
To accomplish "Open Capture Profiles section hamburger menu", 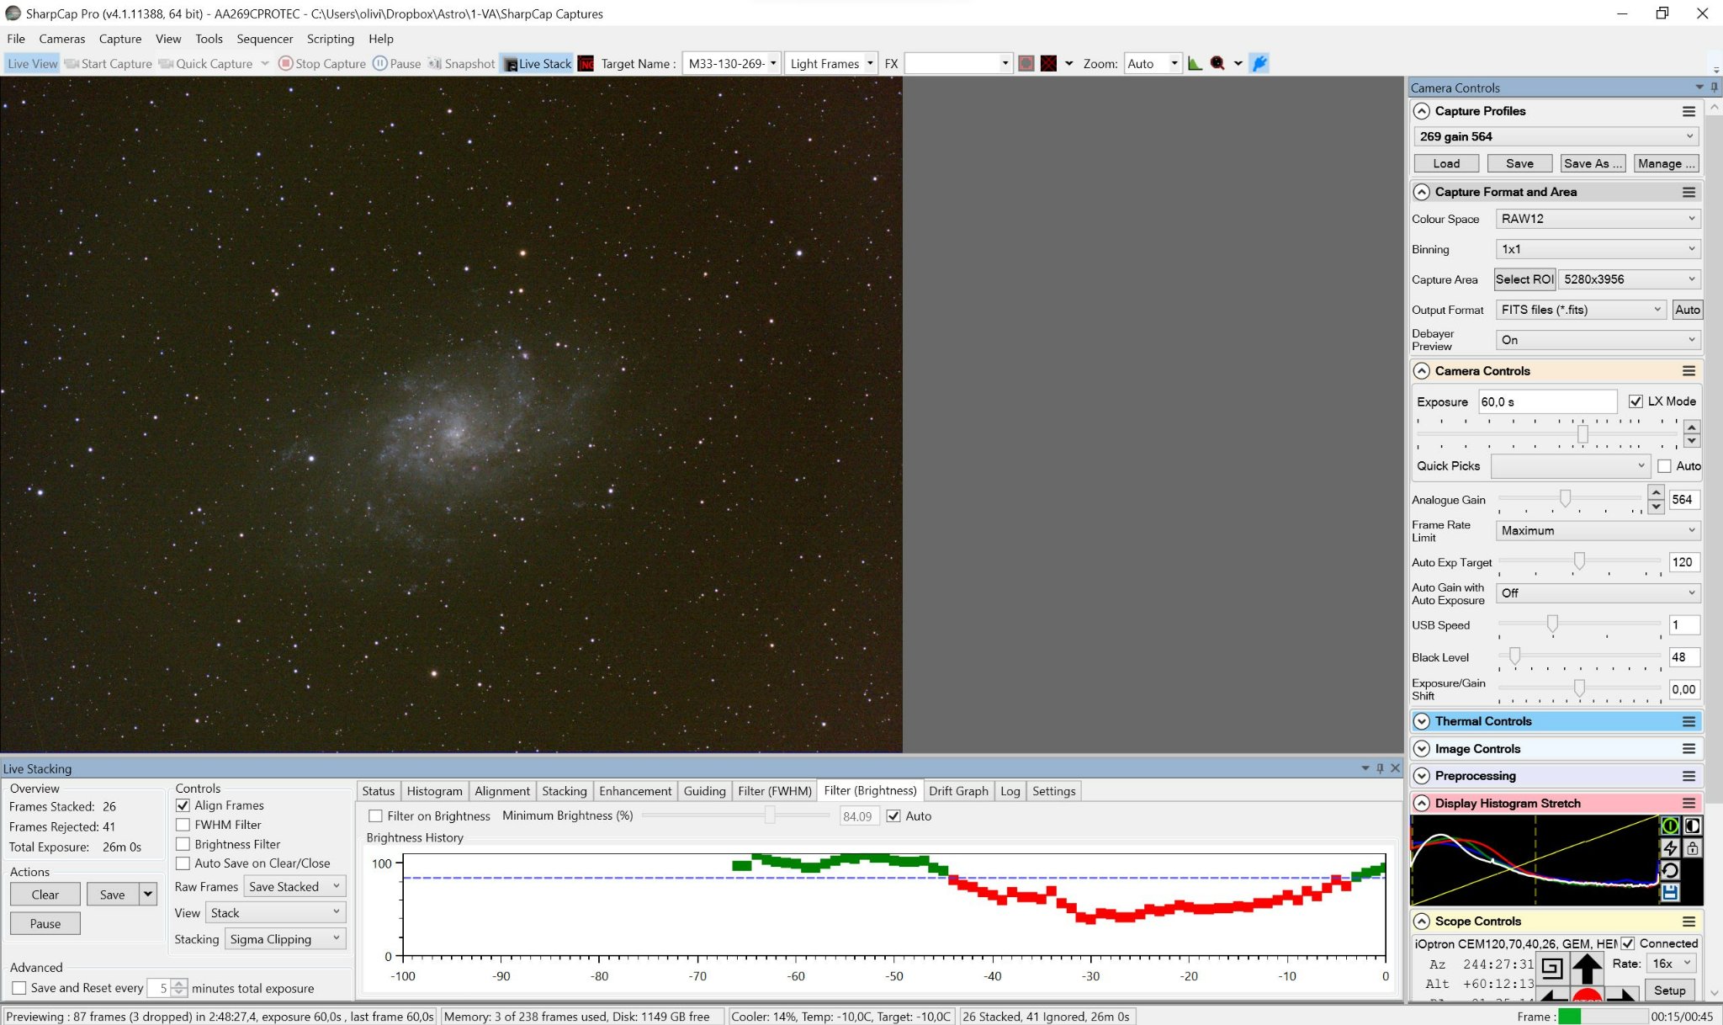I will pos(1689,111).
